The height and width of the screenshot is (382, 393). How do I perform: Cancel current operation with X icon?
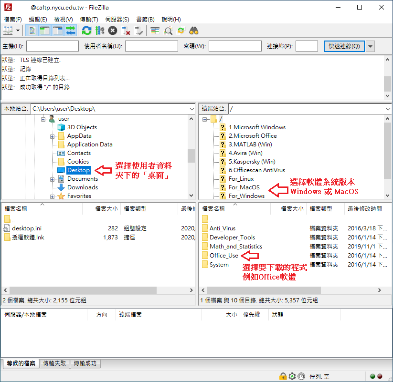(x=113, y=31)
